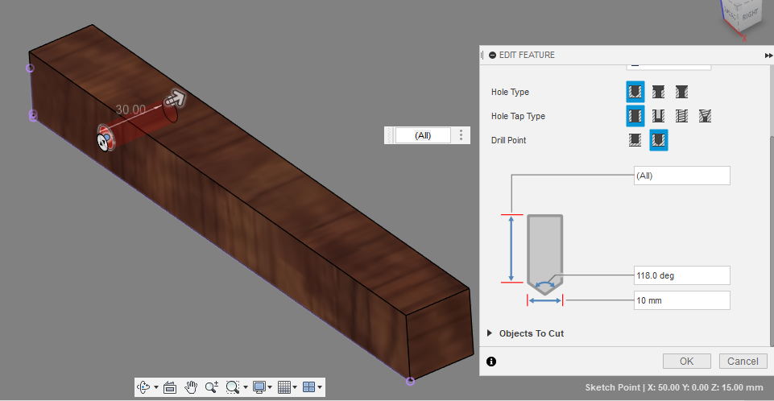Click the info icon in Edit Feature dialog
The image size is (774, 401).
(491, 362)
